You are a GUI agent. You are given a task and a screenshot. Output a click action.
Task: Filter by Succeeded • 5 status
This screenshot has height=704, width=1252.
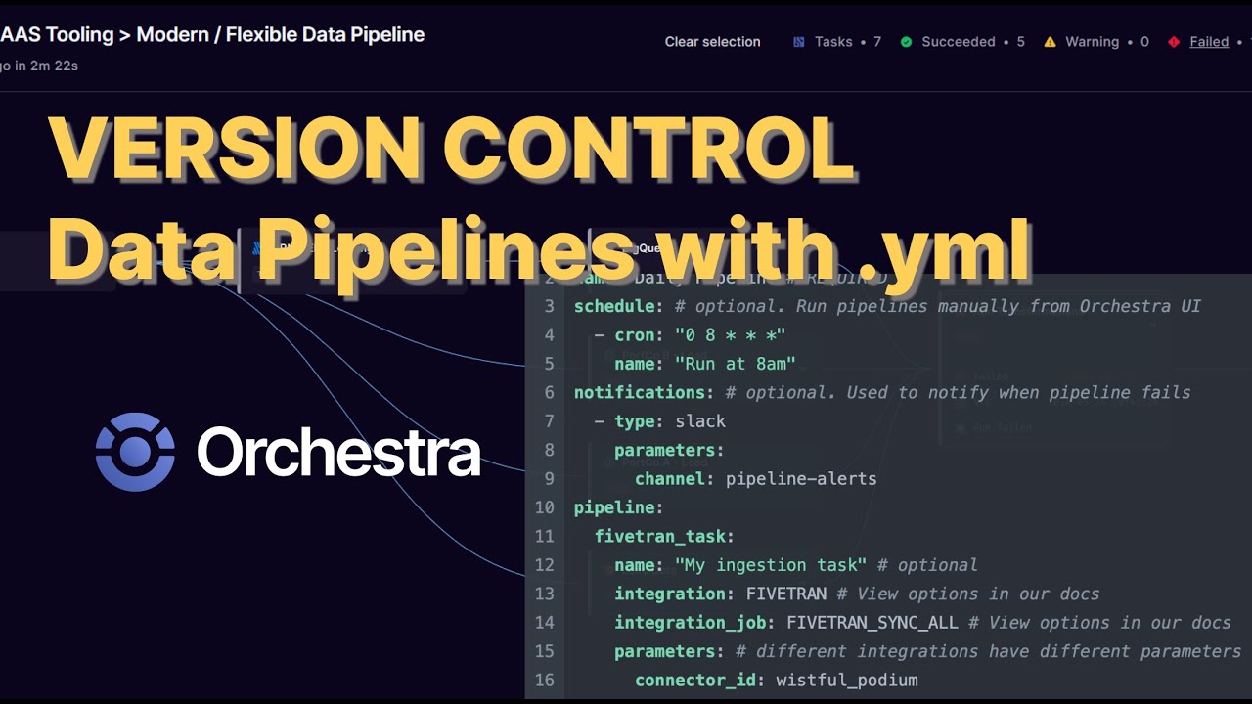click(x=962, y=42)
